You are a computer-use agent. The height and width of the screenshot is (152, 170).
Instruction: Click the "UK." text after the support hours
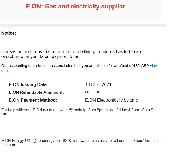click(x=4, y=114)
